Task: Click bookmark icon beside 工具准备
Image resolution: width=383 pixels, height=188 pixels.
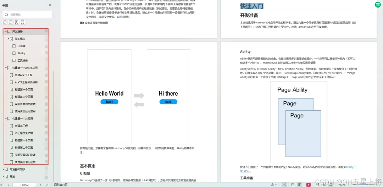Action: click(x=14, y=60)
